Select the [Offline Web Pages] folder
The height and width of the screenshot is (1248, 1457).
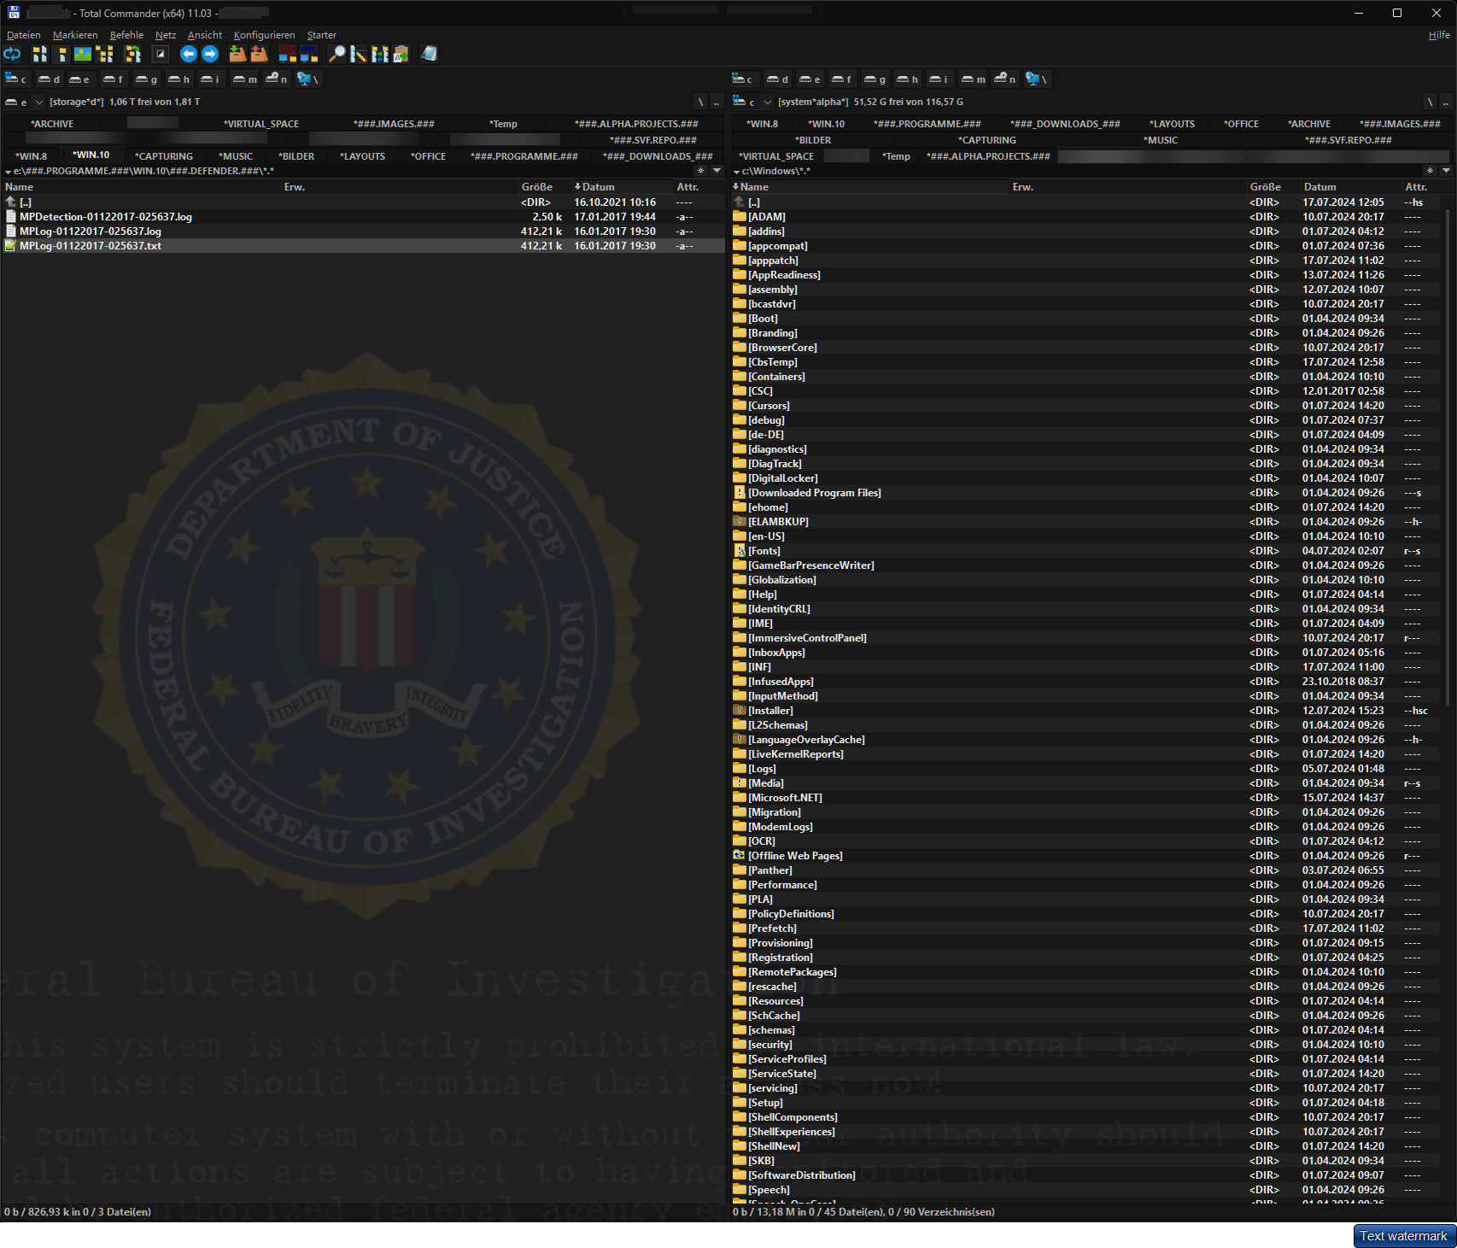pyautogui.click(x=1085, y=856)
